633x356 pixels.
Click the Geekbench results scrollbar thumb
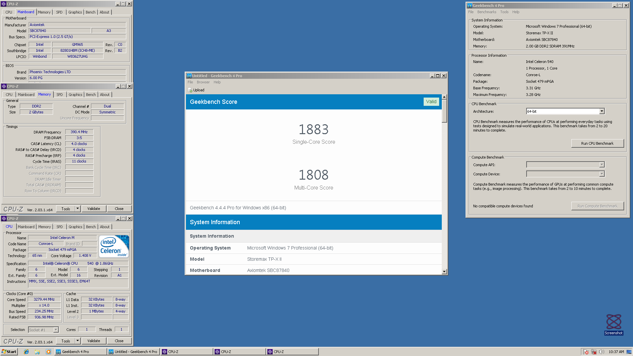(444, 111)
